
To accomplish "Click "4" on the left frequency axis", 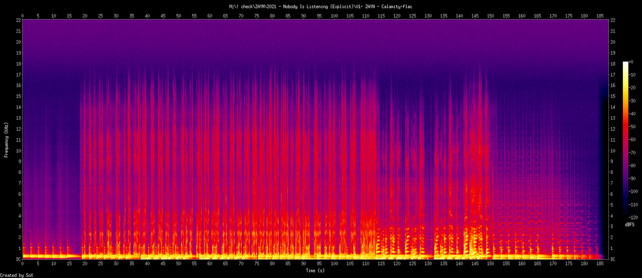I will (x=20, y=216).
